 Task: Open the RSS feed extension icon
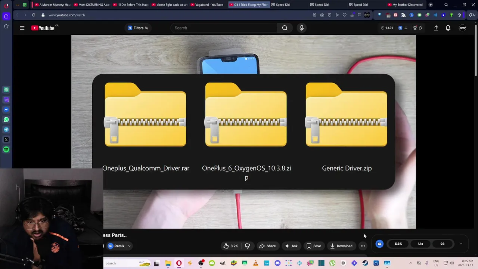403,15
